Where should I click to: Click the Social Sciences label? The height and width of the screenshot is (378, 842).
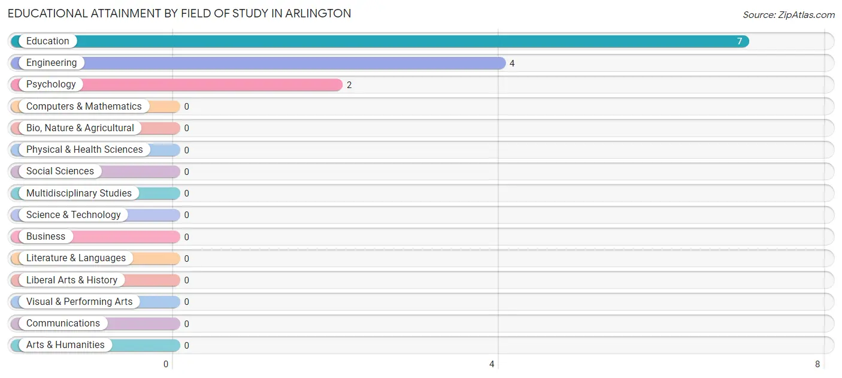point(60,171)
